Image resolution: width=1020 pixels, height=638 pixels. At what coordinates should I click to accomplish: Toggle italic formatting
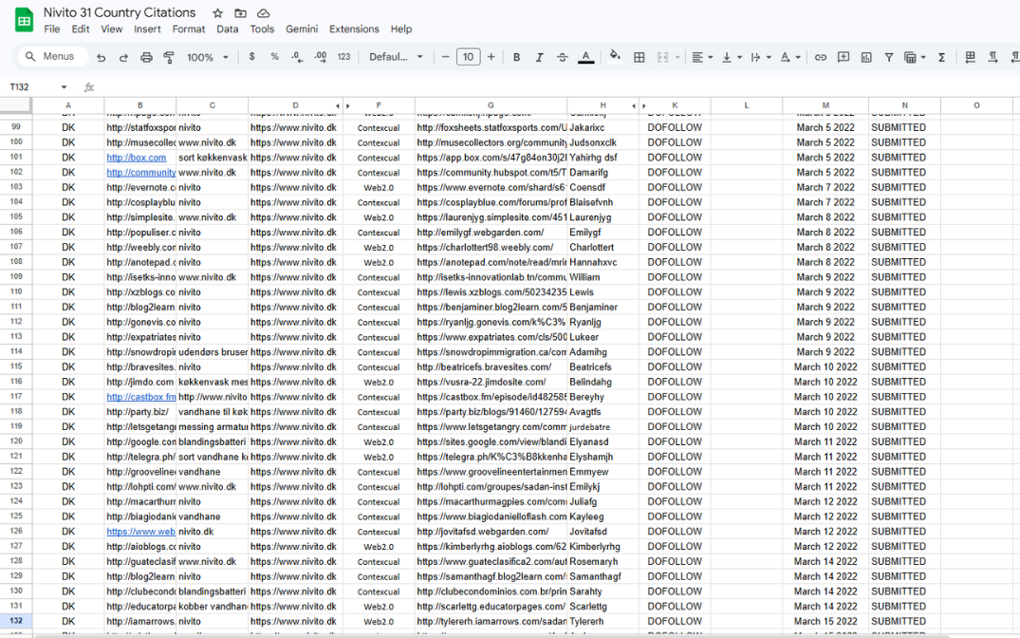(539, 57)
